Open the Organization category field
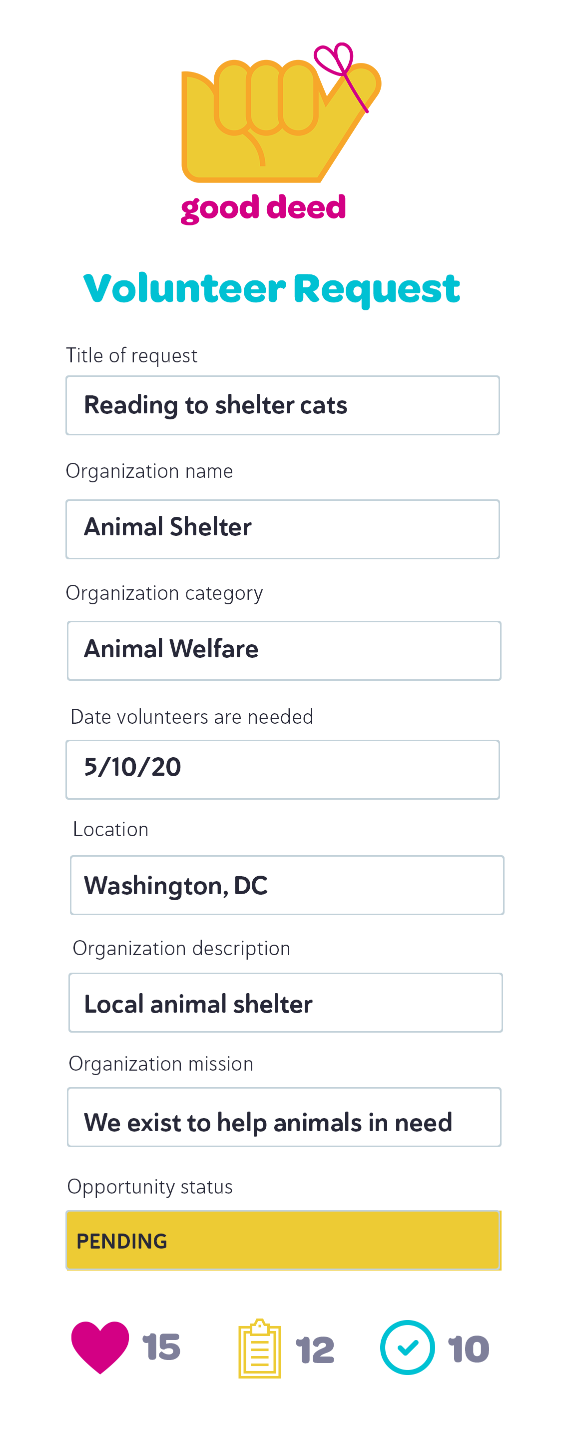Image resolution: width=562 pixels, height=1430 pixels. click(284, 651)
